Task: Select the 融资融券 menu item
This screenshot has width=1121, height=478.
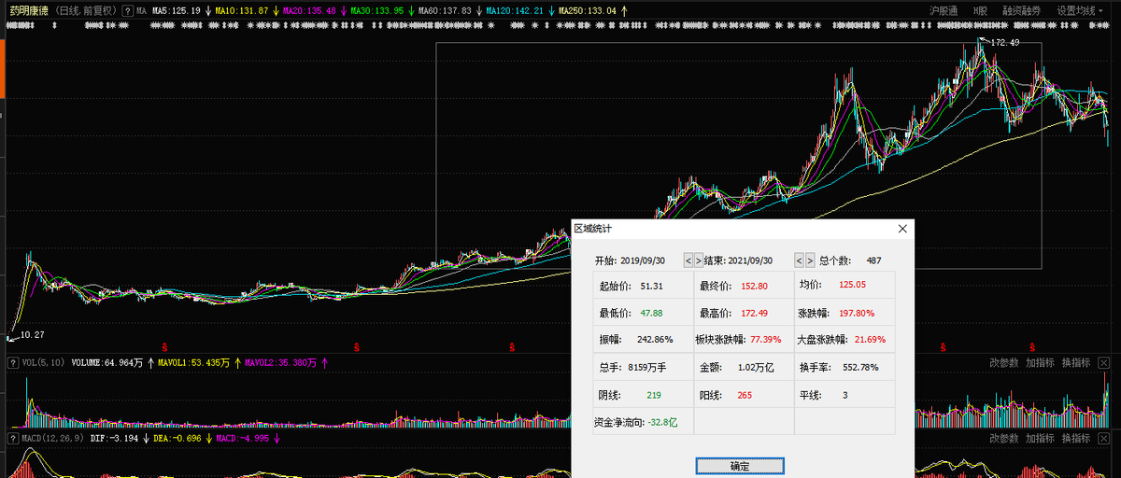Action: pyautogui.click(x=1024, y=10)
